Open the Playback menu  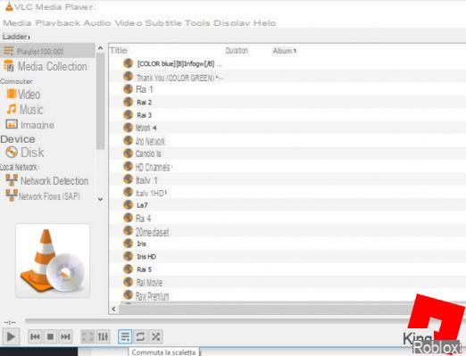pyautogui.click(x=58, y=23)
